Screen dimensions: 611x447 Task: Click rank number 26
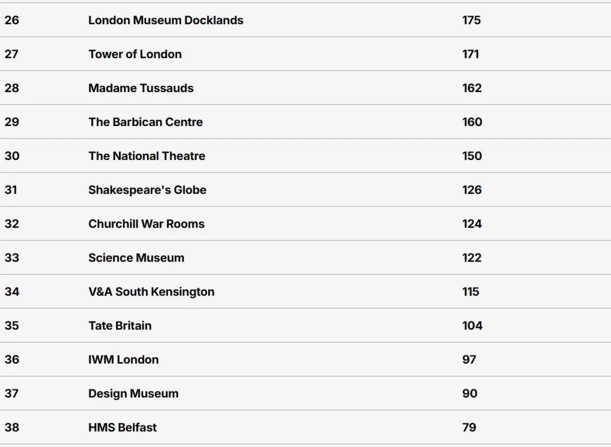pyautogui.click(x=12, y=20)
